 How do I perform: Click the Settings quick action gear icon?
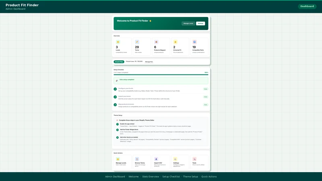(175, 159)
